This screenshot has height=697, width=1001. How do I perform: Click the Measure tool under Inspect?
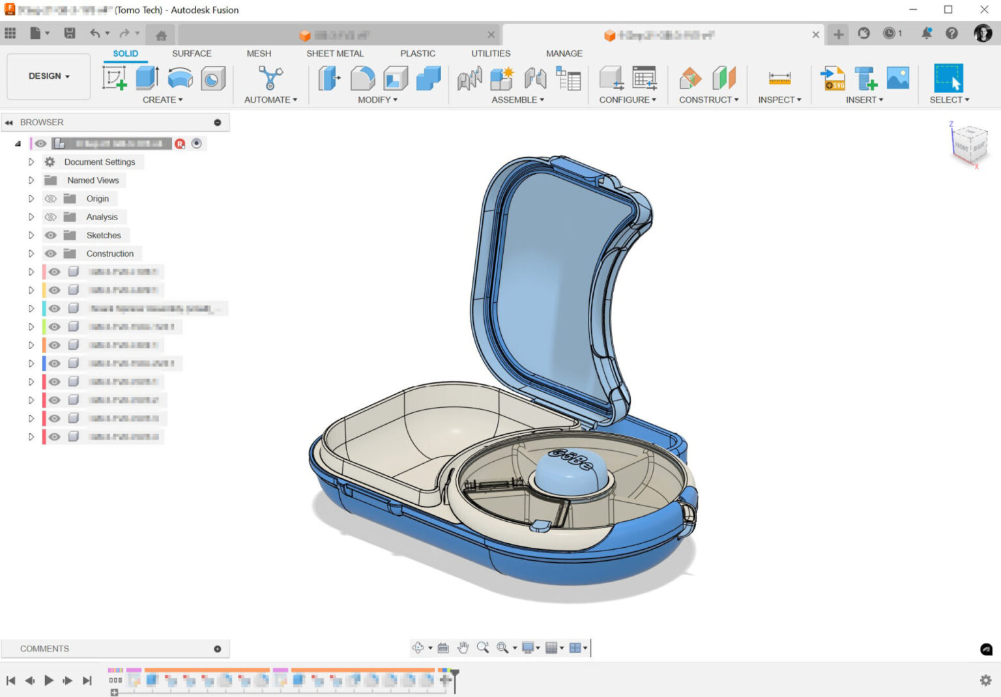(779, 78)
